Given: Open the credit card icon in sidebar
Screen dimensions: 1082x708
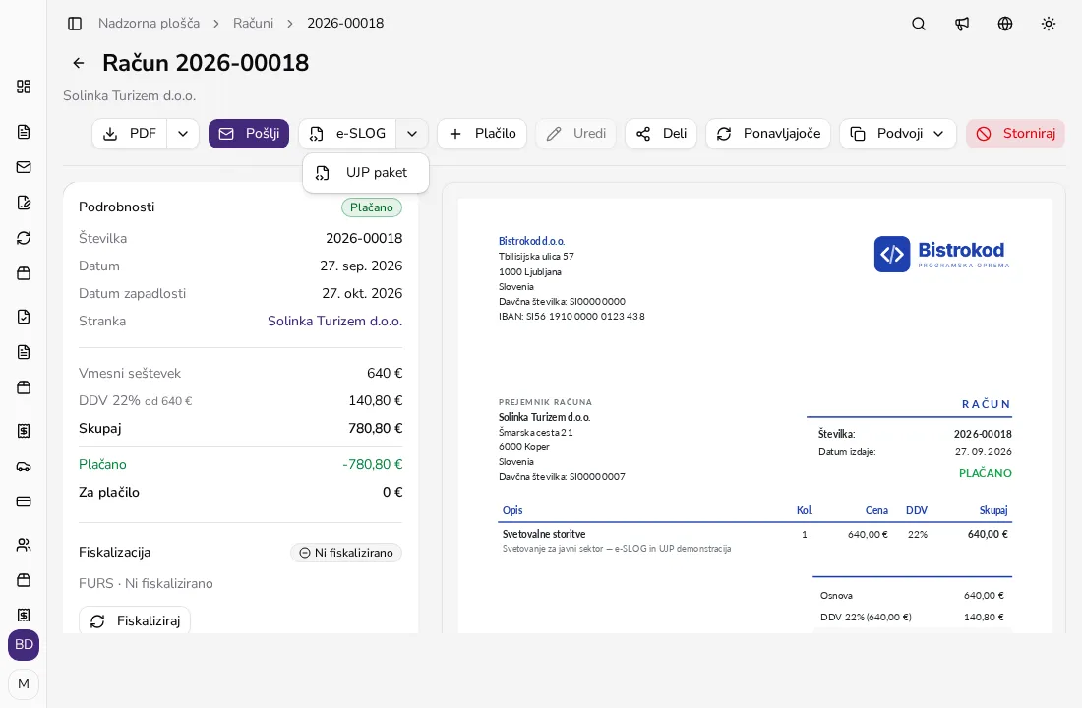Looking at the screenshot, I should coord(24,501).
